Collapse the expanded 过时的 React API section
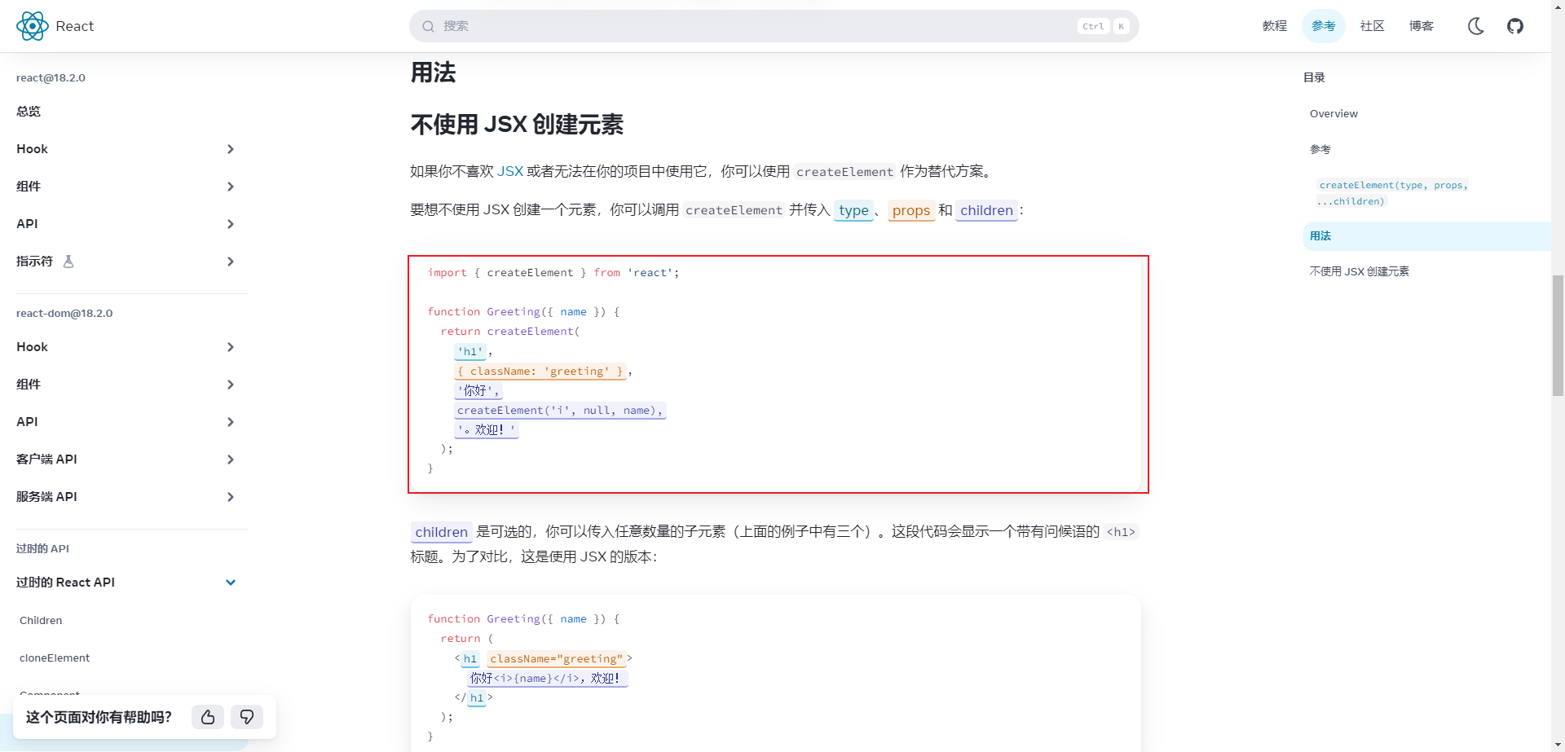1565x752 pixels. pyautogui.click(x=231, y=583)
